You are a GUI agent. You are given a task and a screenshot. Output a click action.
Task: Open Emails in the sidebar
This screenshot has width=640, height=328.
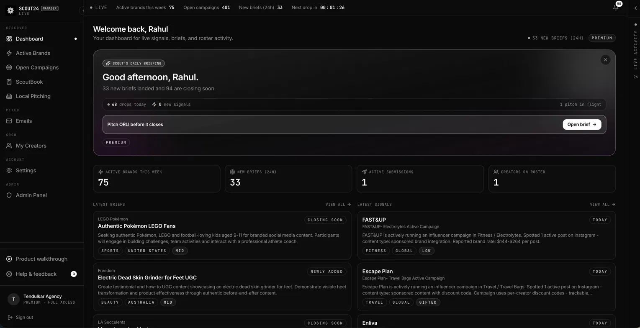(x=41, y=121)
